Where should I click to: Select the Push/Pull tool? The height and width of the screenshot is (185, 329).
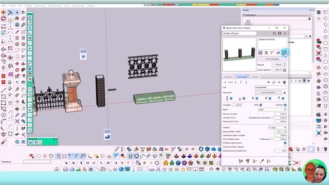[23, 64]
